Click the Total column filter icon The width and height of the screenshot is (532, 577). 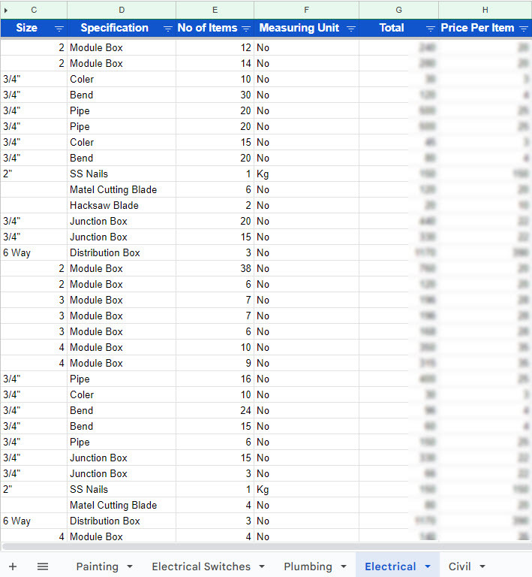[x=430, y=29]
